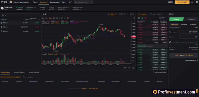The image size is (199, 97).
Task: Sort coin list by Изменение 24ч column
Action: coord(35,19)
